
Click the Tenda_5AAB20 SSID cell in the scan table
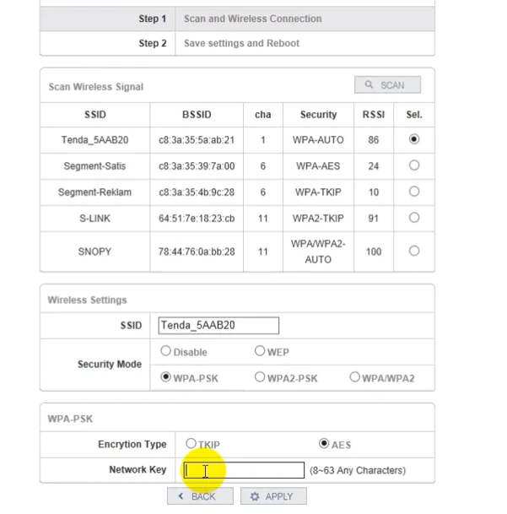click(x=95, y=140)
